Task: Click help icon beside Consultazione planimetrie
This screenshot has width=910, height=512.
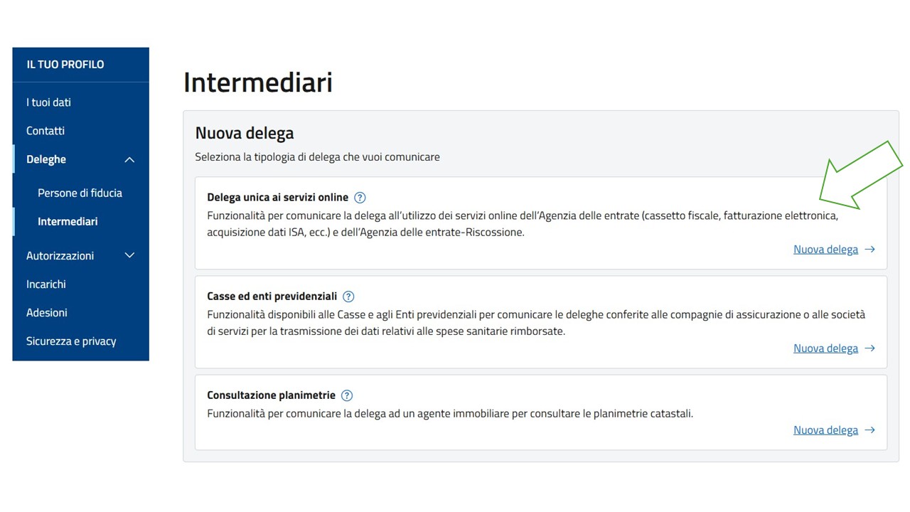Action: coord(347,395)
